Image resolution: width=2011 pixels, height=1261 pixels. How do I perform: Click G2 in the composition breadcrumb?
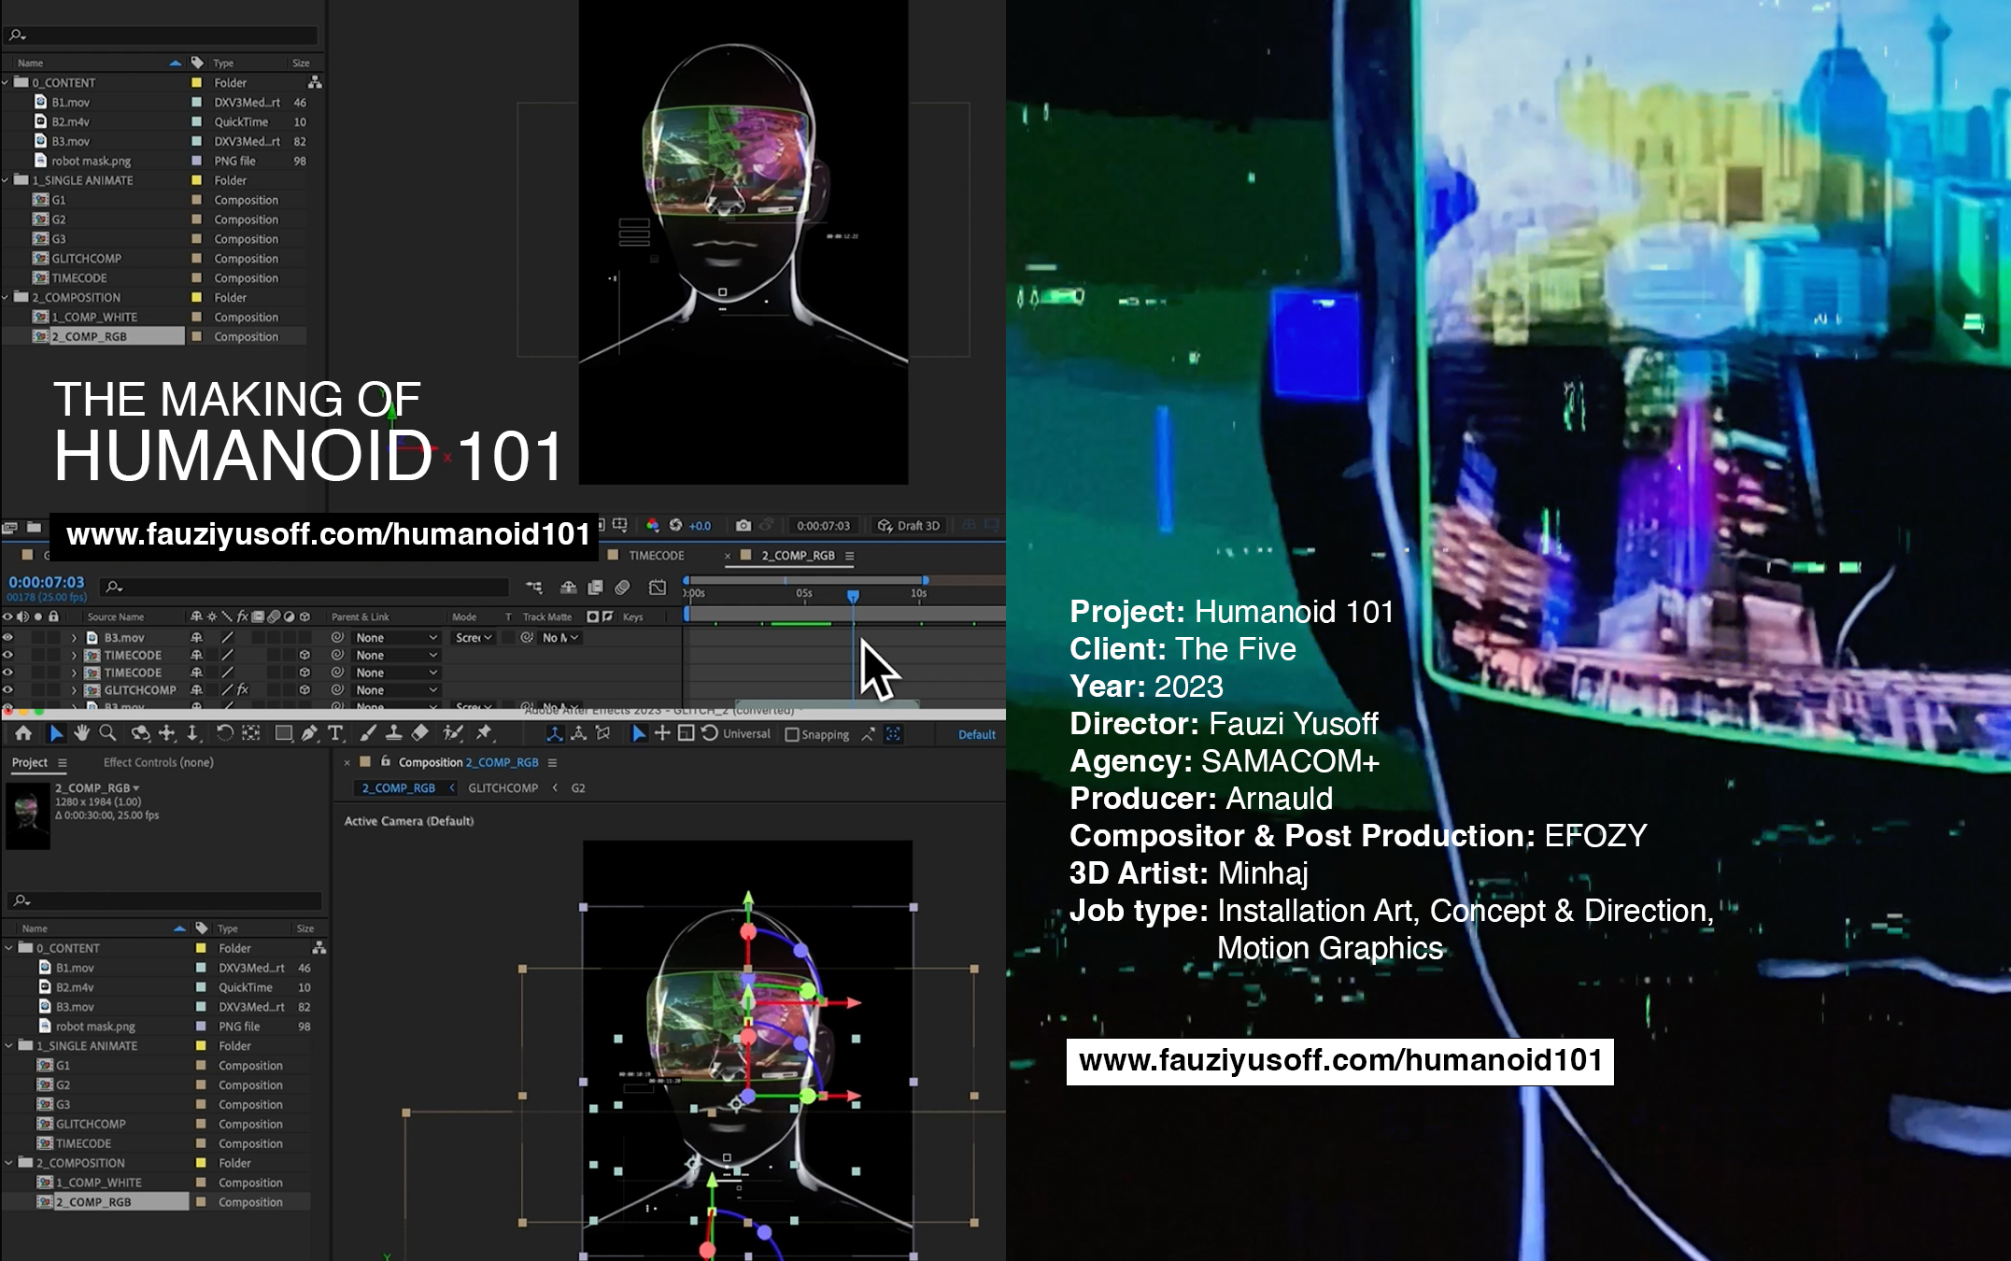(578, 787)
